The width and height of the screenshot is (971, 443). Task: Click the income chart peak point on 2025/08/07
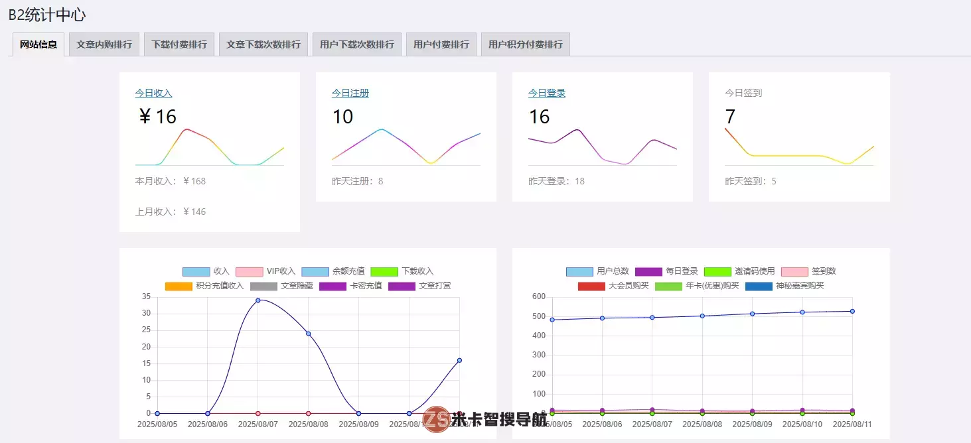click(x=258, y=300)
